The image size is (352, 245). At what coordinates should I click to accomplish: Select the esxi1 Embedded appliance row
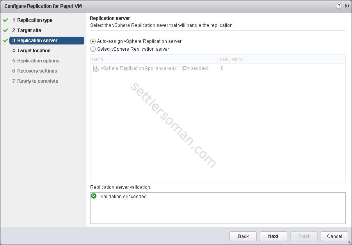154,68
